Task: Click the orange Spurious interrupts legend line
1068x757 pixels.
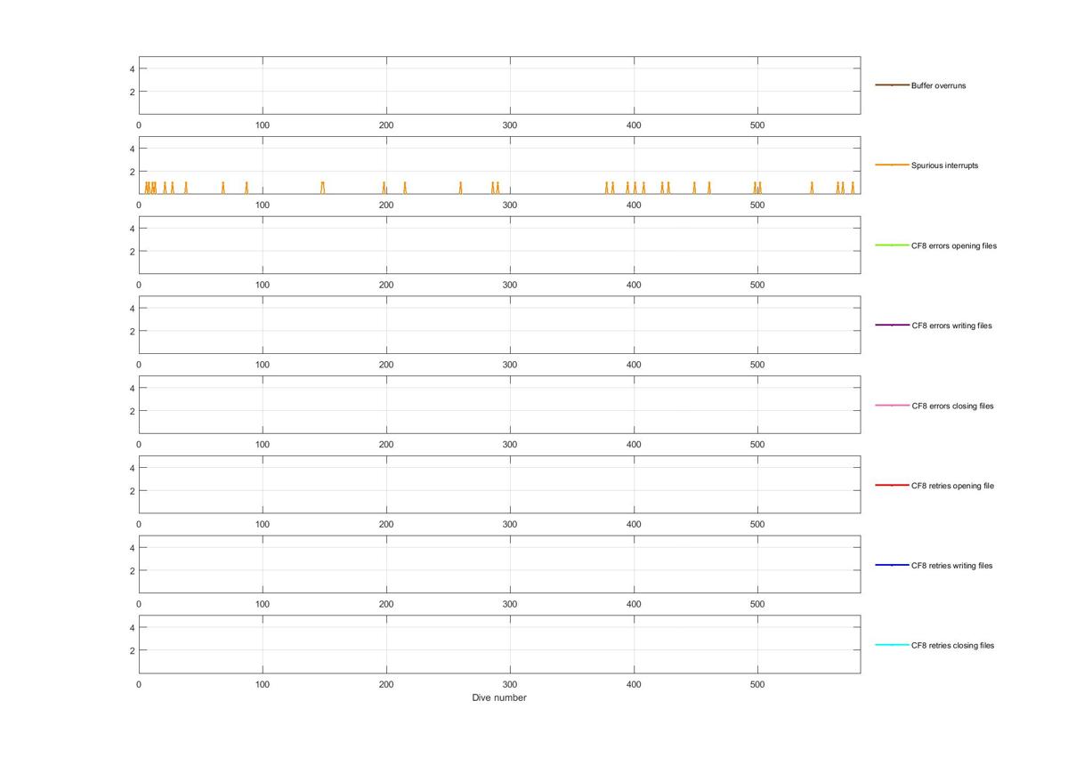Action: tap(892, 165)
